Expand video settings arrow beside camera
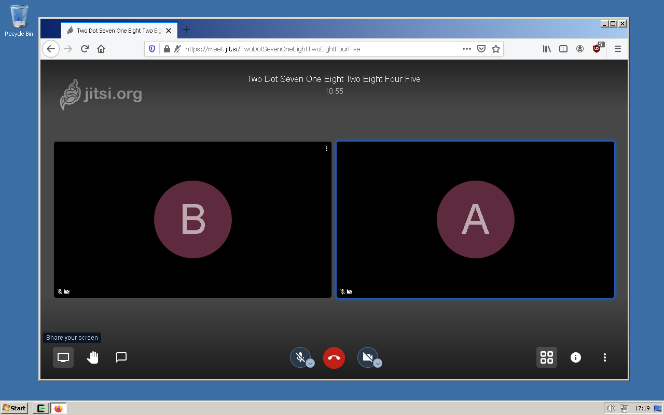 [x=378, y=363]
